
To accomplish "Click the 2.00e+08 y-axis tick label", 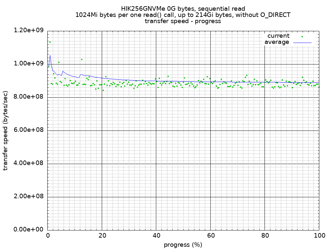I will tap(29, 196).
